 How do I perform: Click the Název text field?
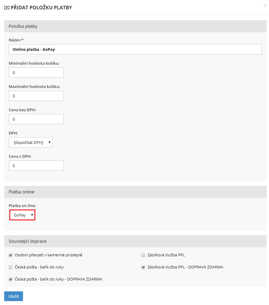pyautogui.click(x=135, y=49)
